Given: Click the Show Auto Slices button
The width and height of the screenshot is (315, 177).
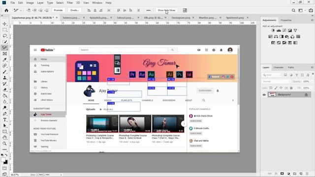Looking at the screenshot, I should click(x=166, y=10).
